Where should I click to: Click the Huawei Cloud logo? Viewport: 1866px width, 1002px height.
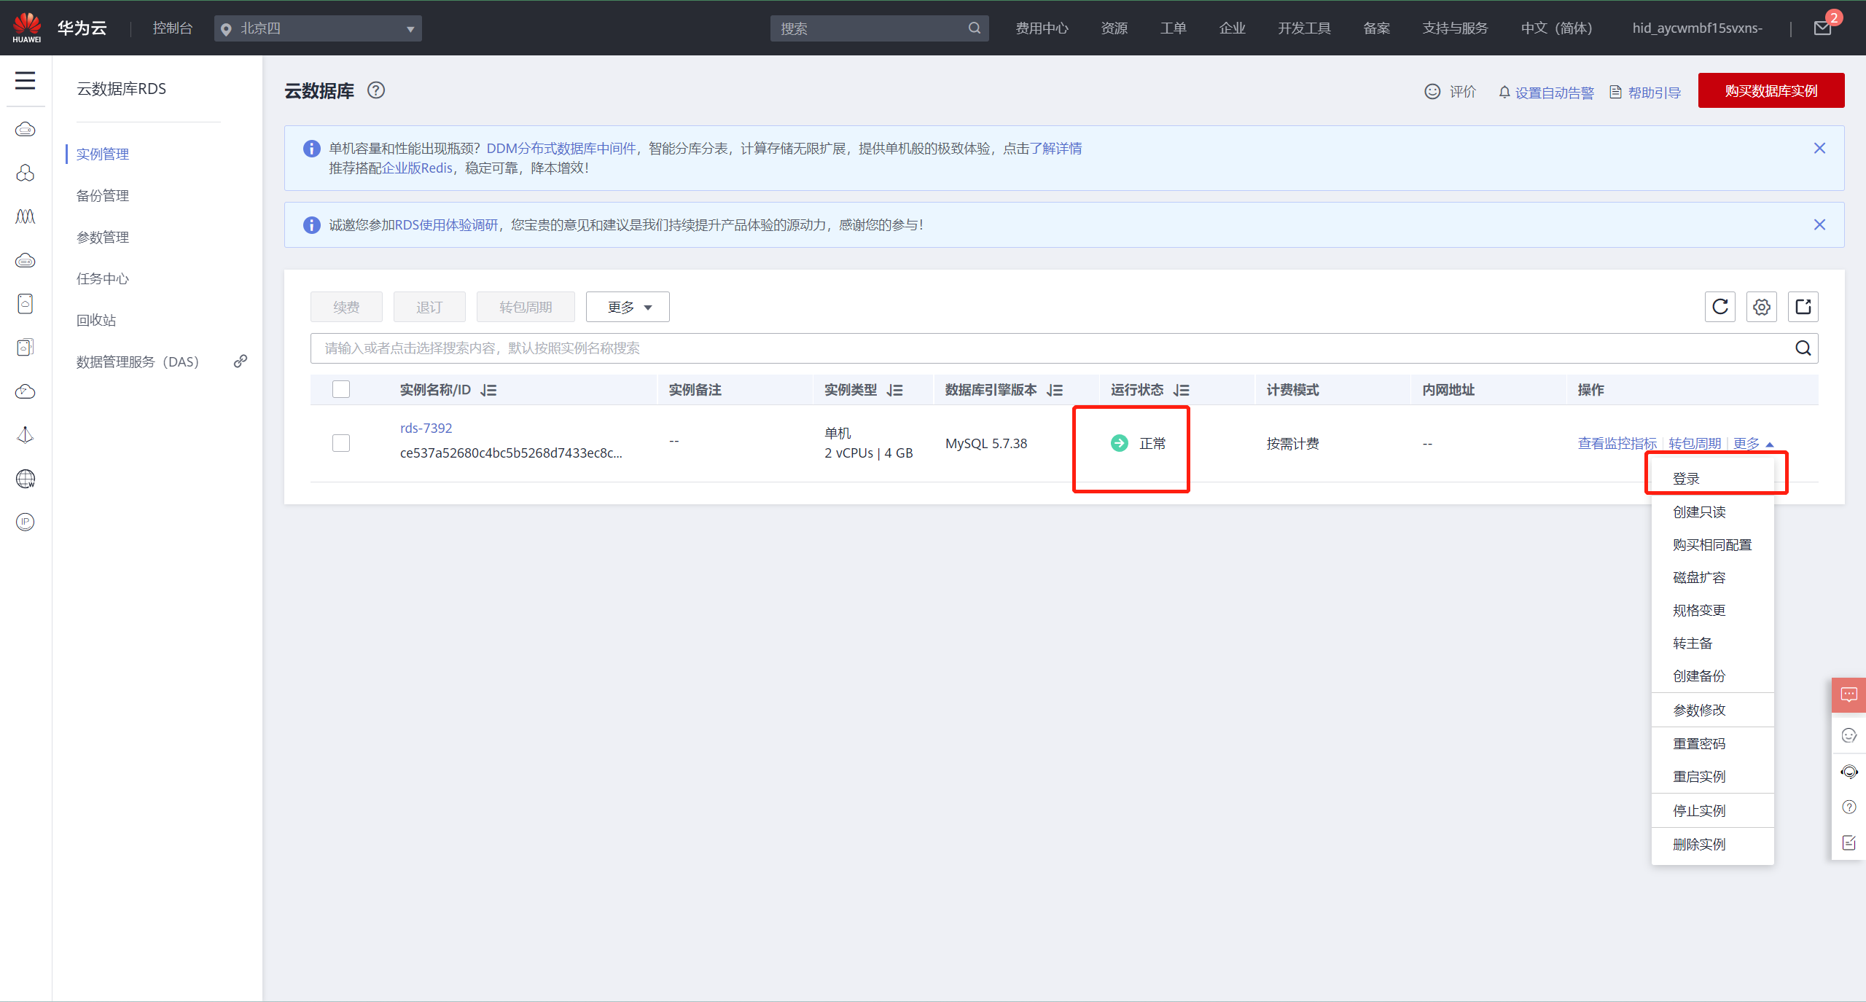[x=27, y=28]
